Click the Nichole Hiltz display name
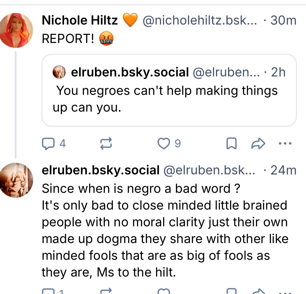Image resolution: width=306 pixels, height=294 pixels. 80,20
